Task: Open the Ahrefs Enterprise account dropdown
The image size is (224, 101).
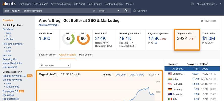Action: pos(209,4)
